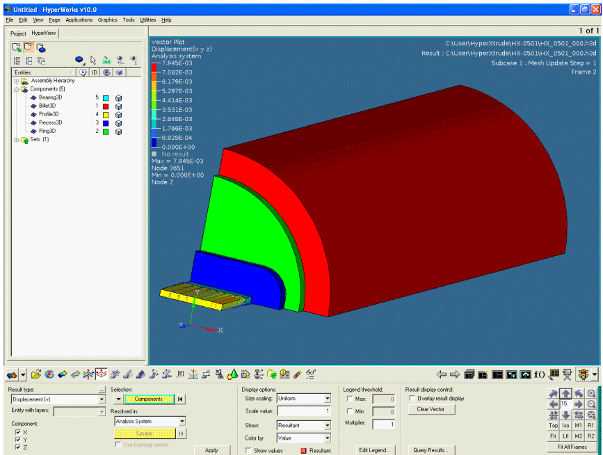Click the Fit All Frames button
This screenshot has width=603, height=455.
[x=572, y=447]
